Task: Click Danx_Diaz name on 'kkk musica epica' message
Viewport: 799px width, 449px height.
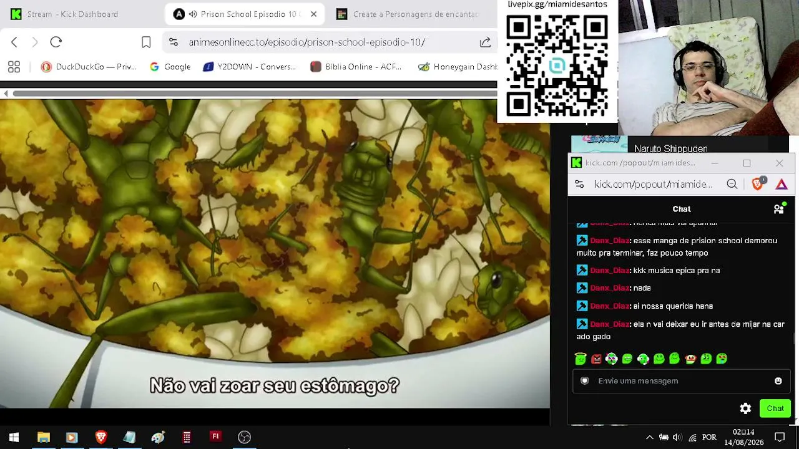Action: 609,271
